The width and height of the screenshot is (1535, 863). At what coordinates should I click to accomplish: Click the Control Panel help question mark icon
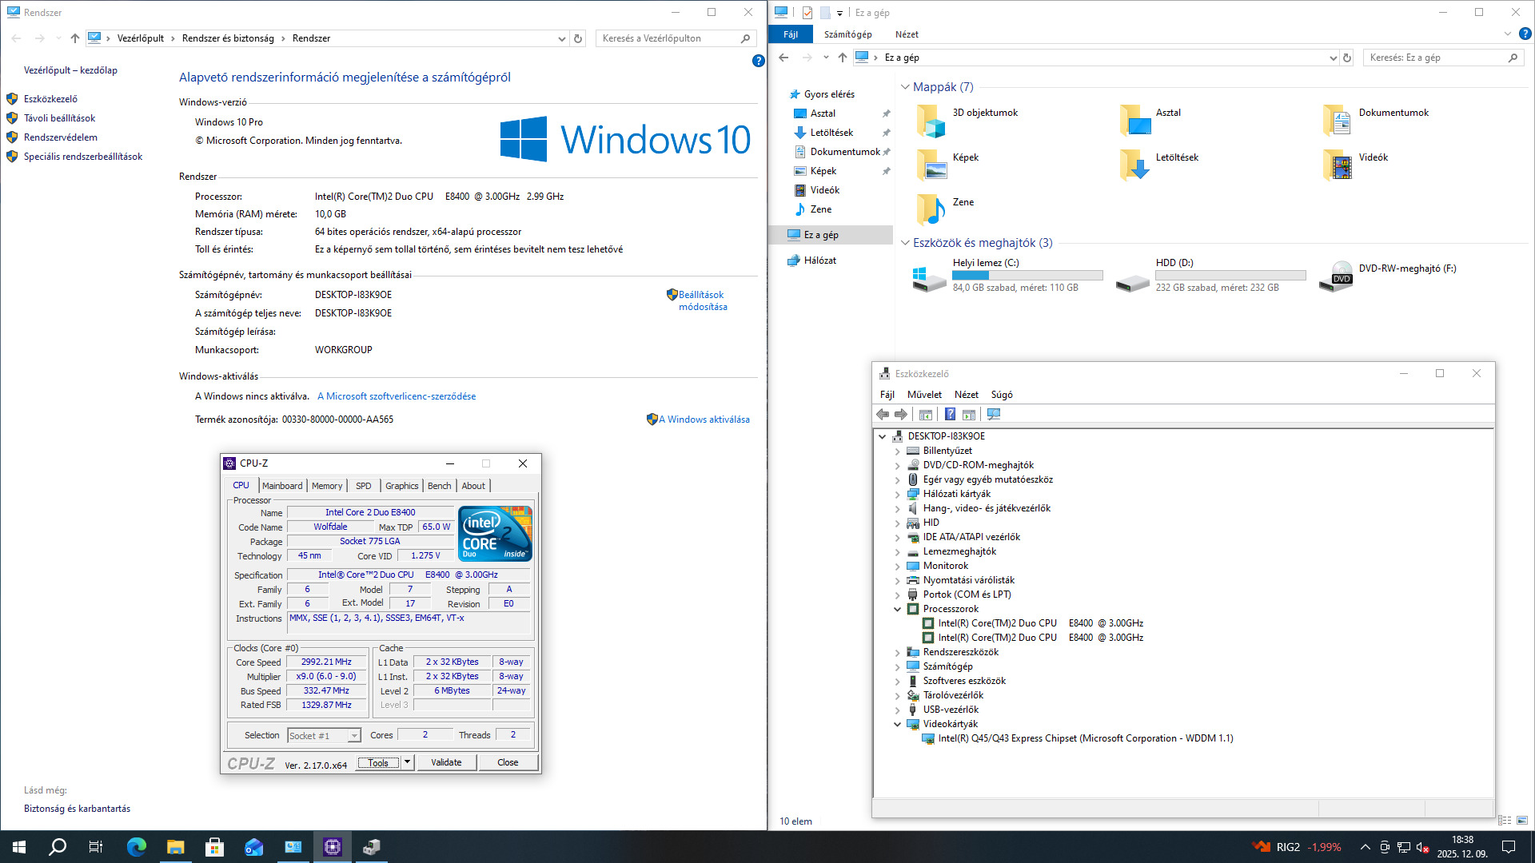point(758,61)
